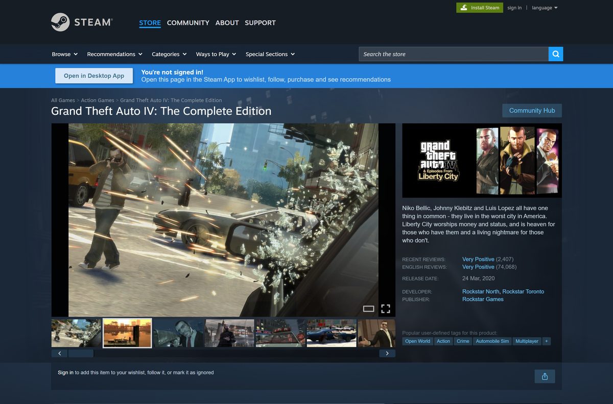
Task: Open the share icon button
Action: click(545, 376)
